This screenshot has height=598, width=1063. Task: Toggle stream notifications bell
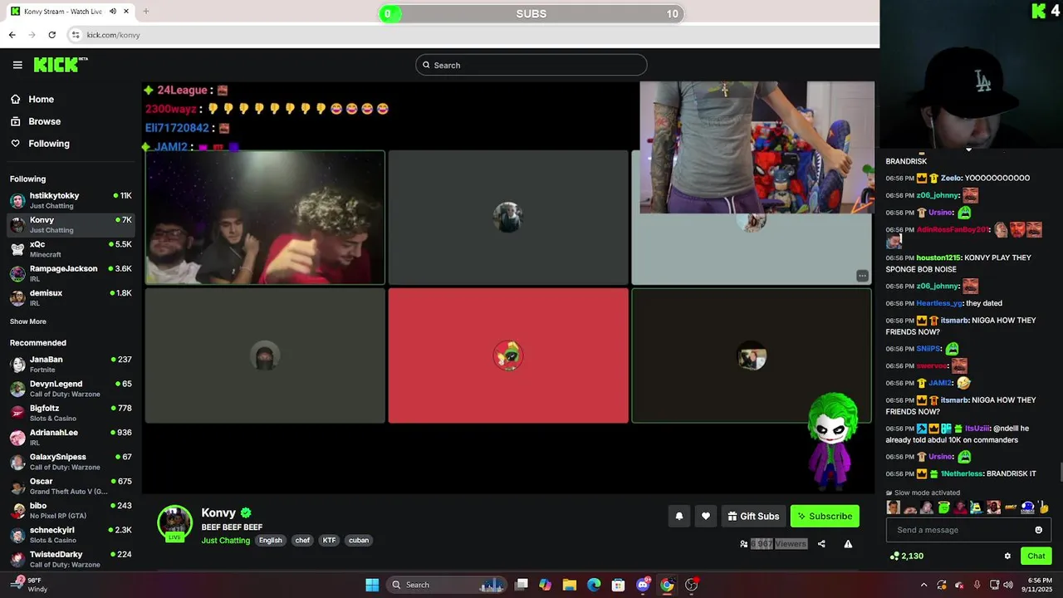coord(679,516)
